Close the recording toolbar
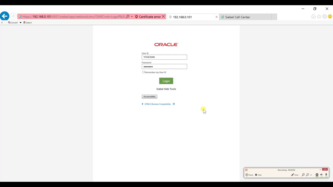Image resolution: width=333 pixels, height=187 pixels. coord(325,170)
